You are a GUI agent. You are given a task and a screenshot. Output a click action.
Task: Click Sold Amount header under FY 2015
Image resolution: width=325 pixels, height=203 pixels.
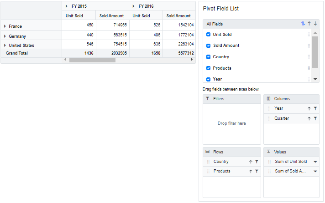[113, 16]
